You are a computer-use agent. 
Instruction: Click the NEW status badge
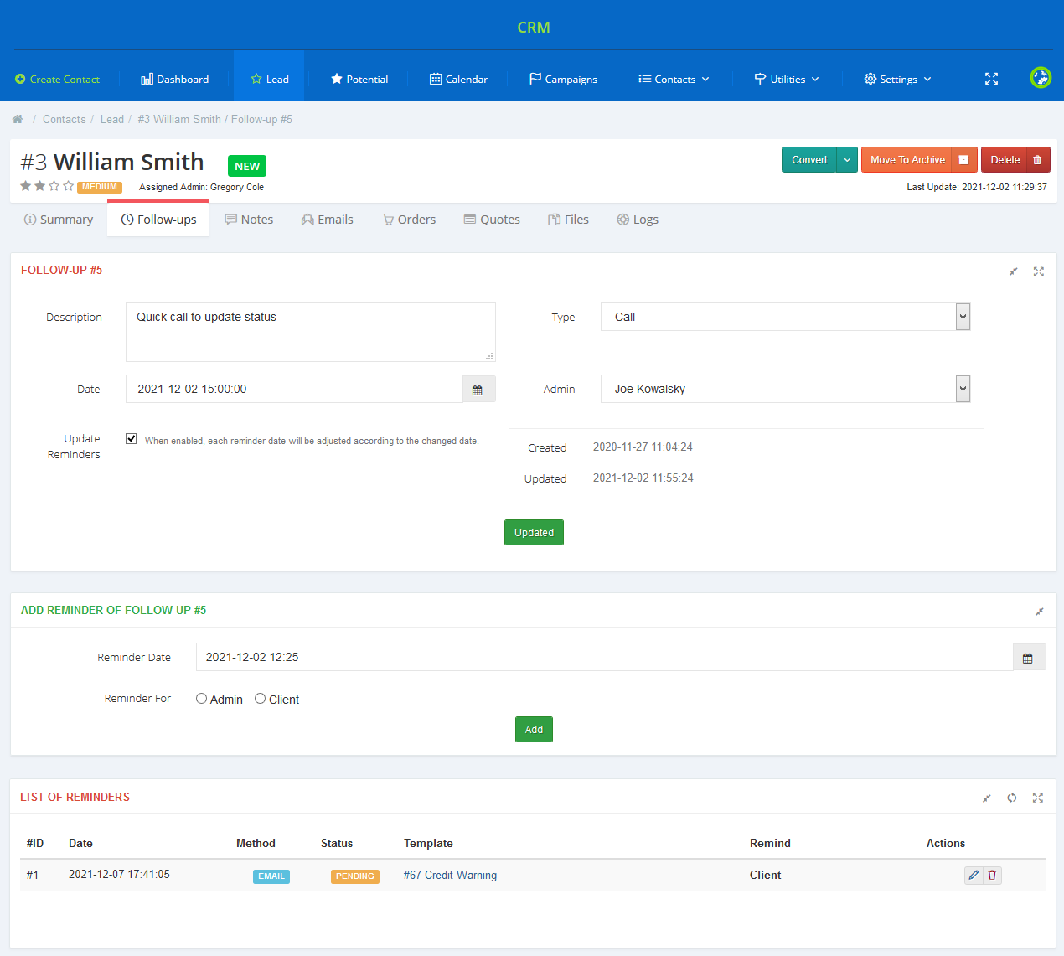[x=247, y=166]
